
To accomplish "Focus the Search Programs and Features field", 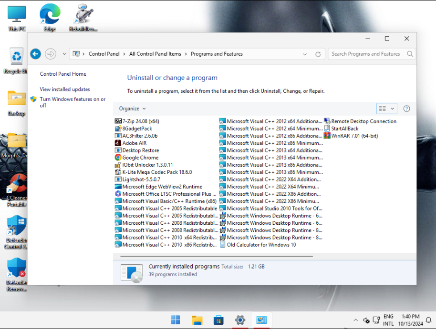I will coord(372,54).
